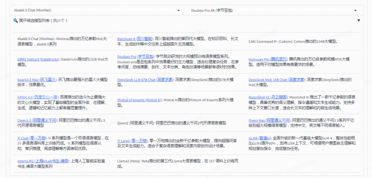The width and height of the screenshot is (372, 178).
Task: Open the Qwen1.5 (阿里通义千问) link
Action: (37, 120)
